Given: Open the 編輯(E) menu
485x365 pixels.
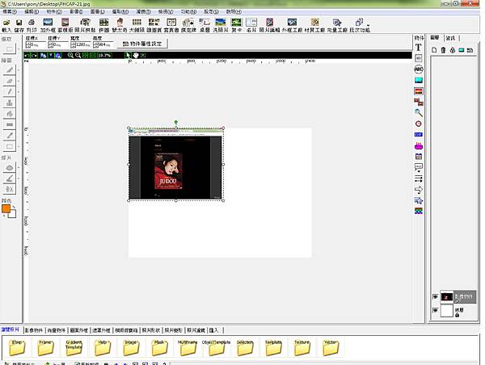Looking at the screenshot, I should 32,12.
